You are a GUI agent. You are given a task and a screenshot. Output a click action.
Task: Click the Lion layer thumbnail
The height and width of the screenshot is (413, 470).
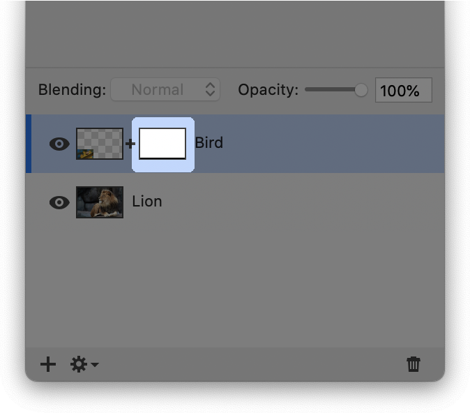pos(100,202)
